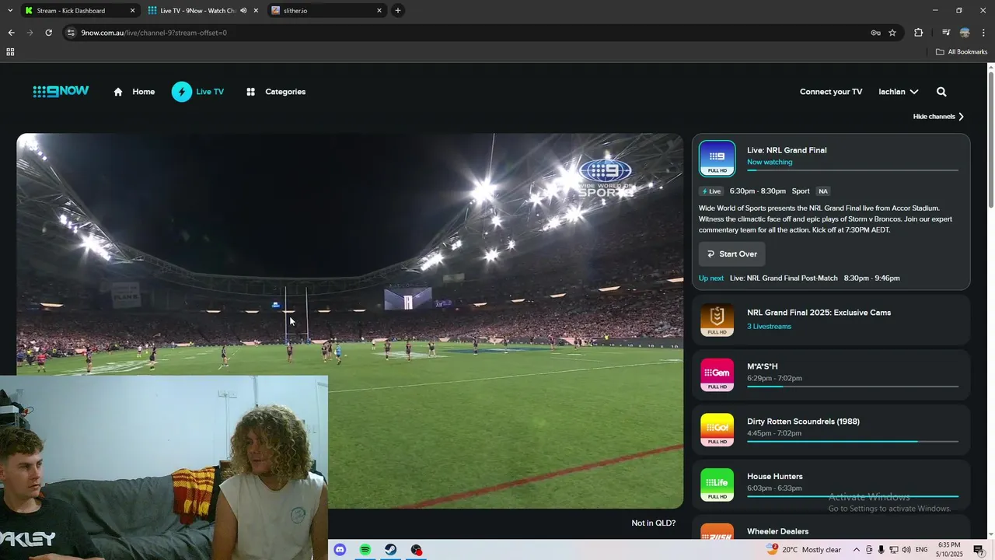Open the Extensions puzzle icon
This screenshot has width=995, height=560.
pos(918,33)
